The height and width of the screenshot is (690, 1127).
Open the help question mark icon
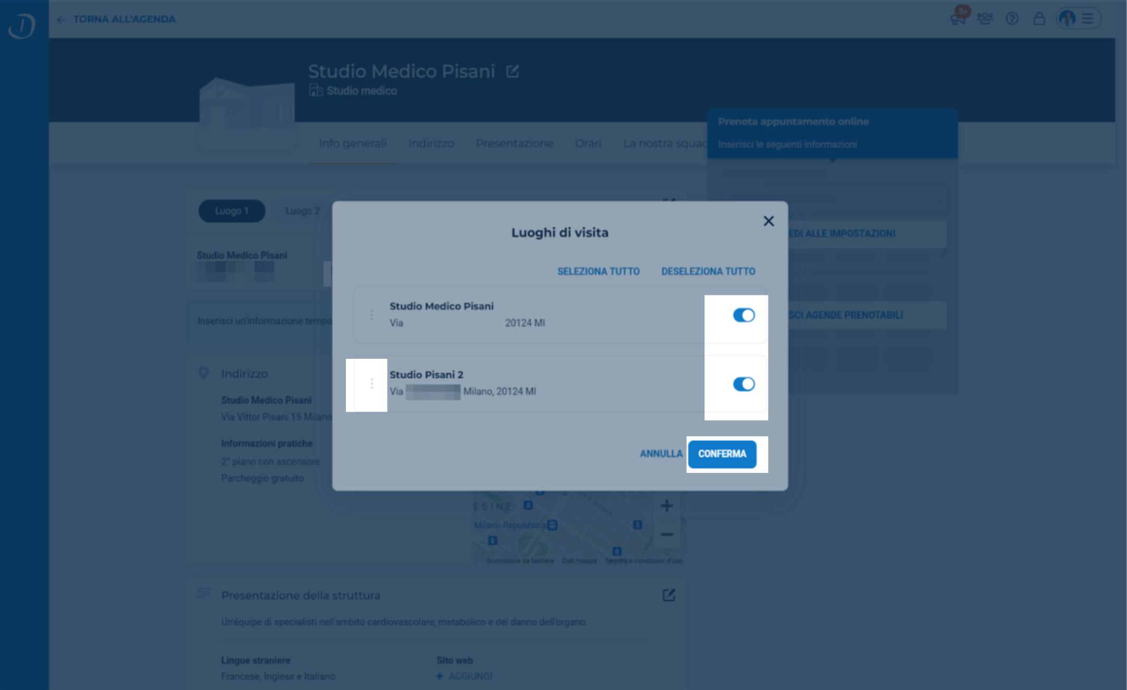click(x=1012, y=19)
